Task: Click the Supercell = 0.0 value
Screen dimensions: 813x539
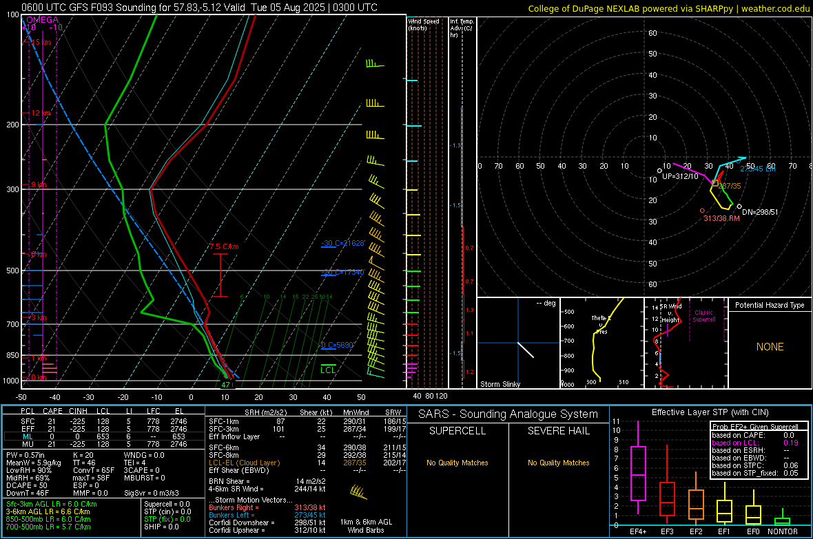Action: [x=167, y=504]
